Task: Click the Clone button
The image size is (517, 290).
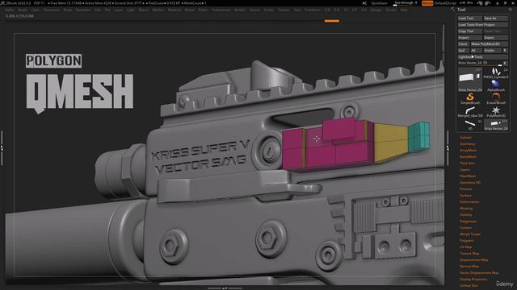Action: pos(463,43)
